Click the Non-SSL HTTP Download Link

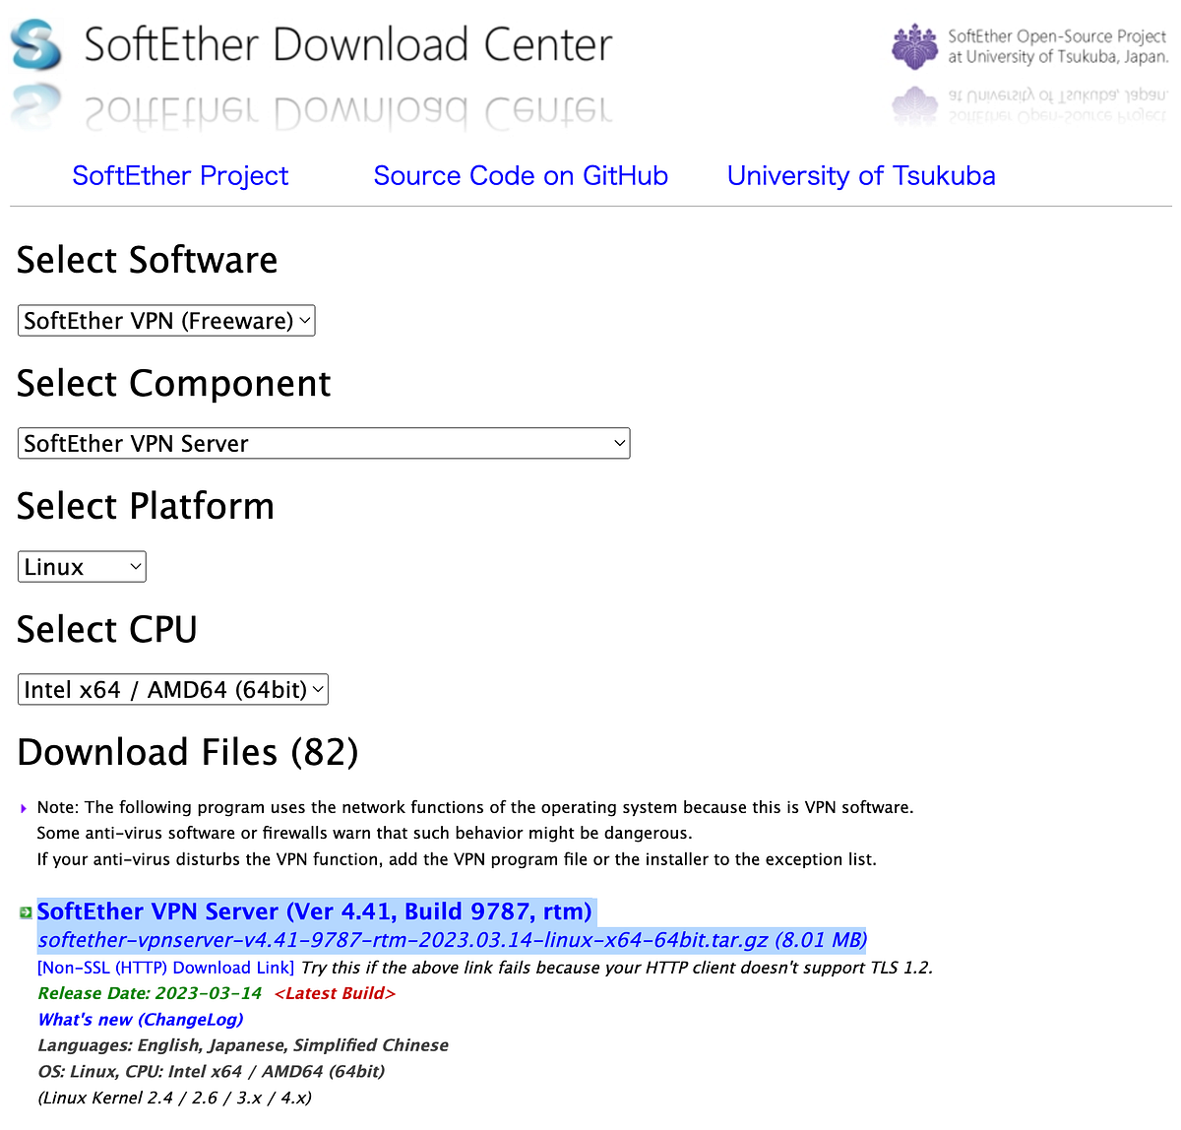click(164, 968)
